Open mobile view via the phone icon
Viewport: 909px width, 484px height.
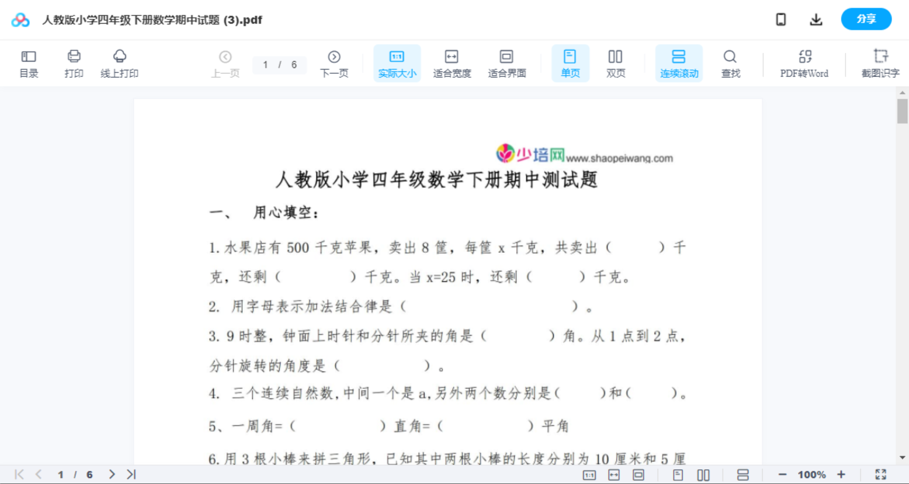point(781,19)
